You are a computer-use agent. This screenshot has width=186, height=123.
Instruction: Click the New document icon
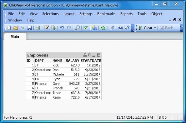(x=9, y=28)
